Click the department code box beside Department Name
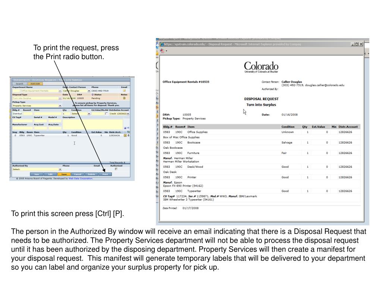Image resolution: width=382 pixels, height=287 pixels. [x=16, y=91]
